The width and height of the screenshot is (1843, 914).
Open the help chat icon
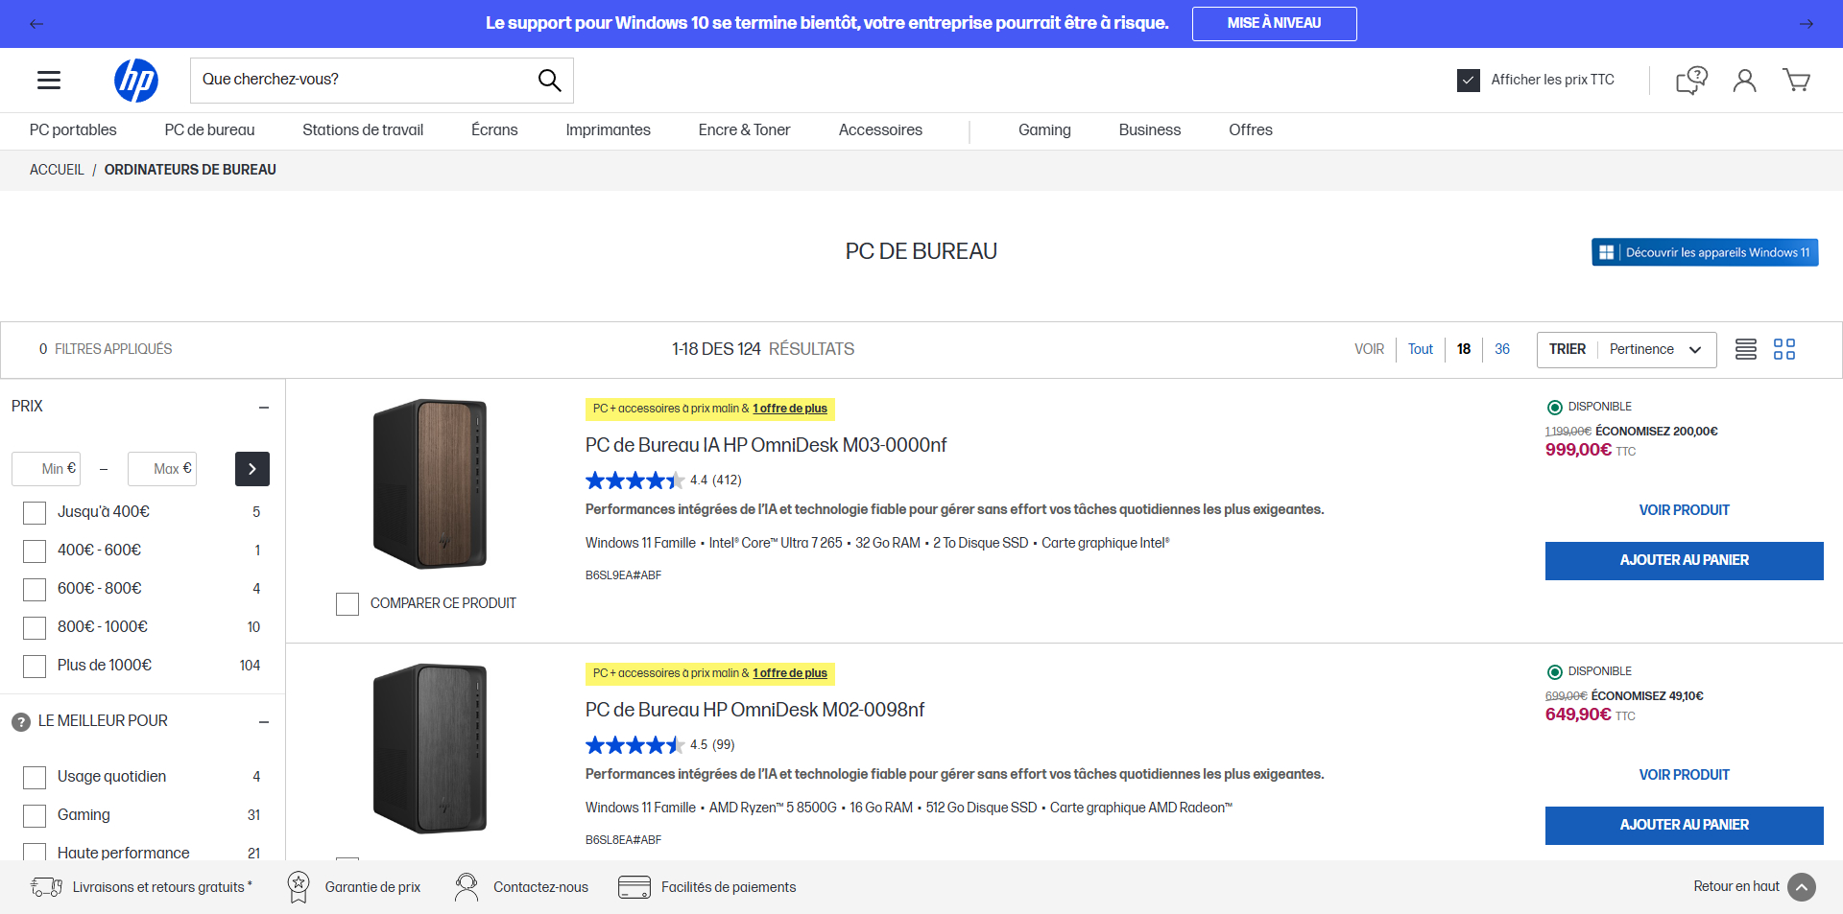coord(1691,81)
